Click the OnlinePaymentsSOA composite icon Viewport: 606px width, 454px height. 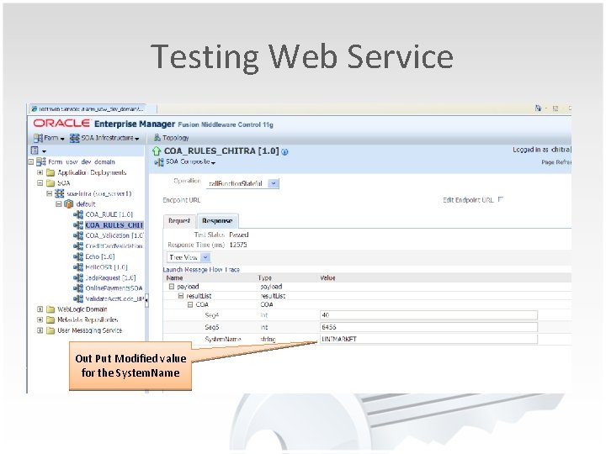click(78, 288)
